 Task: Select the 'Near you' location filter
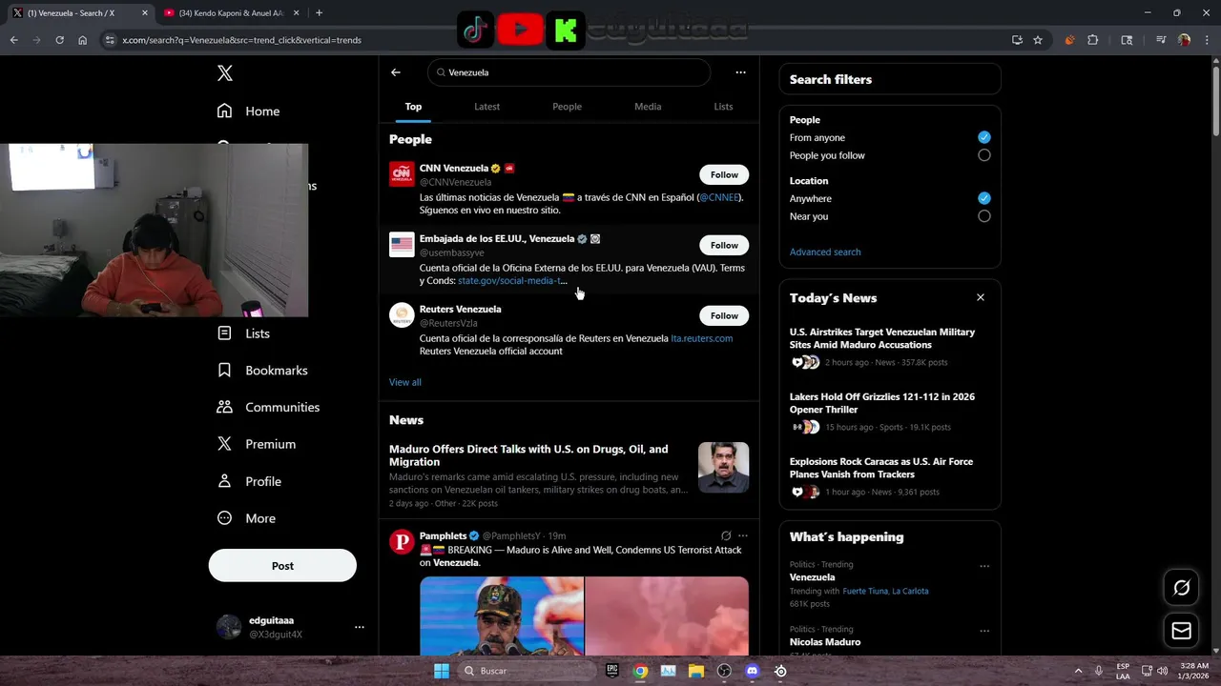point(984,216)
